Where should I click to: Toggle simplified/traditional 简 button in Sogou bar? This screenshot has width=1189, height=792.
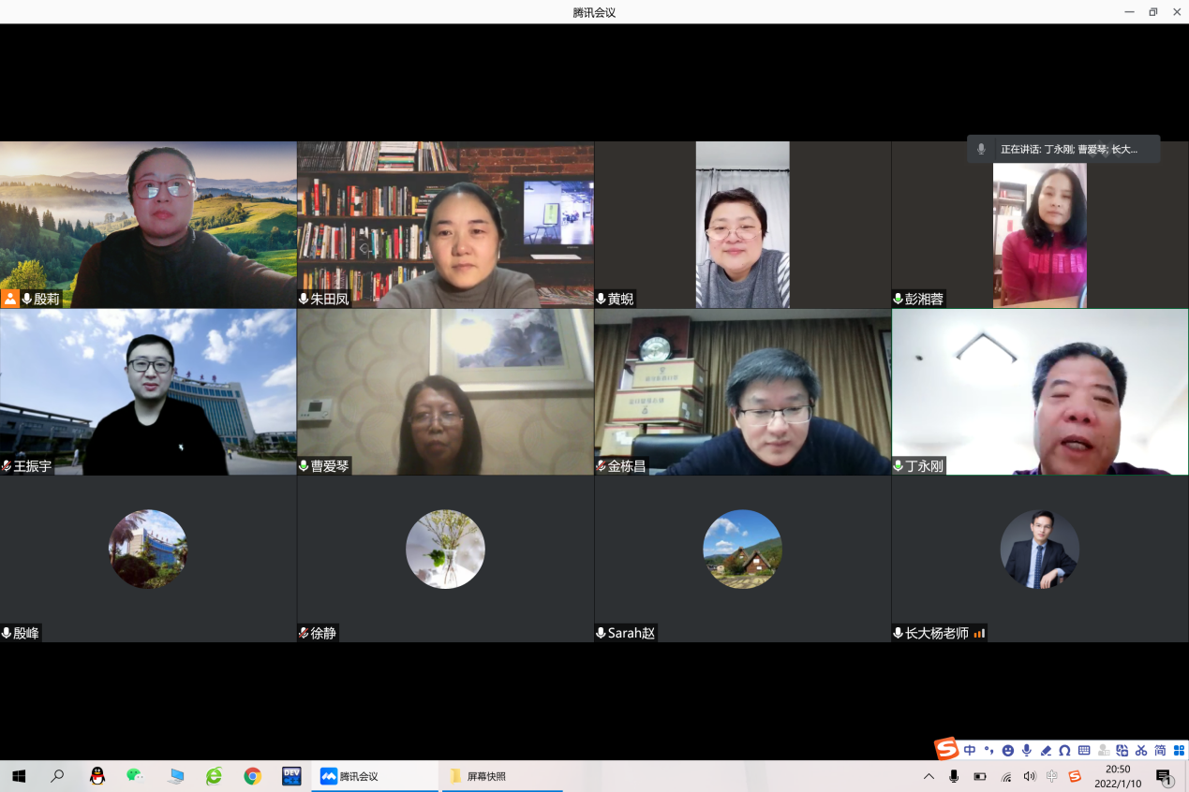[x=1160, y=751]
